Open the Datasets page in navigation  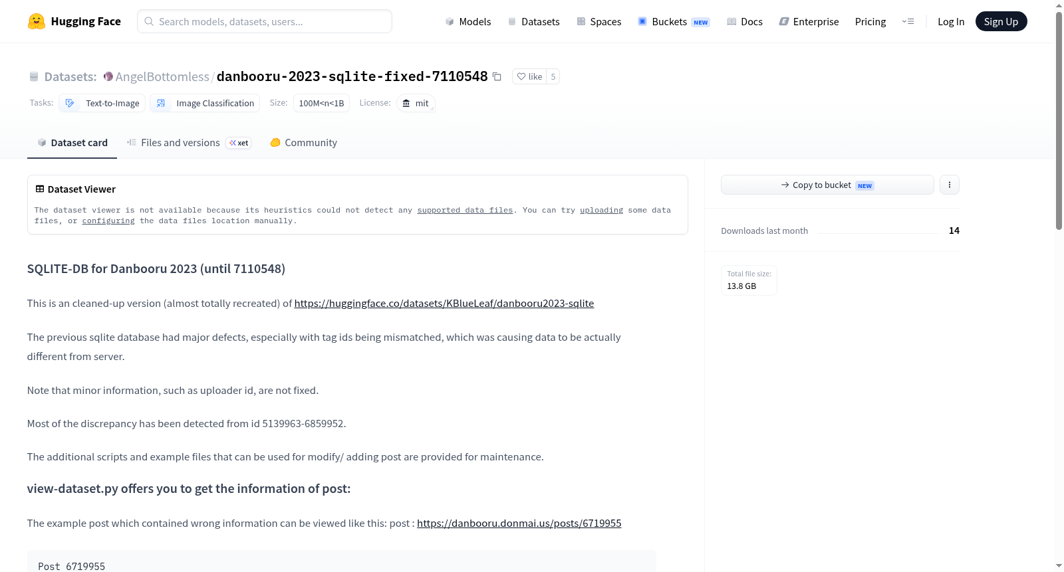533,21
